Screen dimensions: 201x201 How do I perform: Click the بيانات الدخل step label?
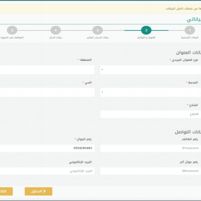coord(55,37)
